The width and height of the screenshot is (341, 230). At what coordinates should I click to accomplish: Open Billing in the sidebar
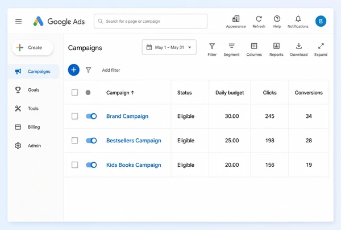(27, 127)
